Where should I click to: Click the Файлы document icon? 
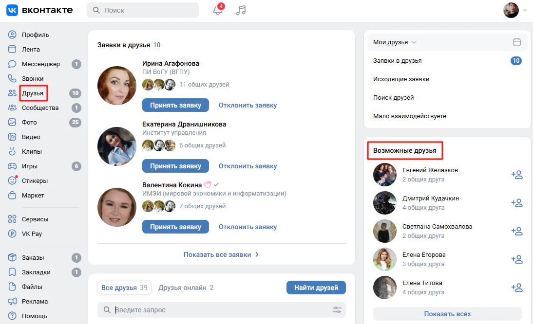tap(12, 287)
